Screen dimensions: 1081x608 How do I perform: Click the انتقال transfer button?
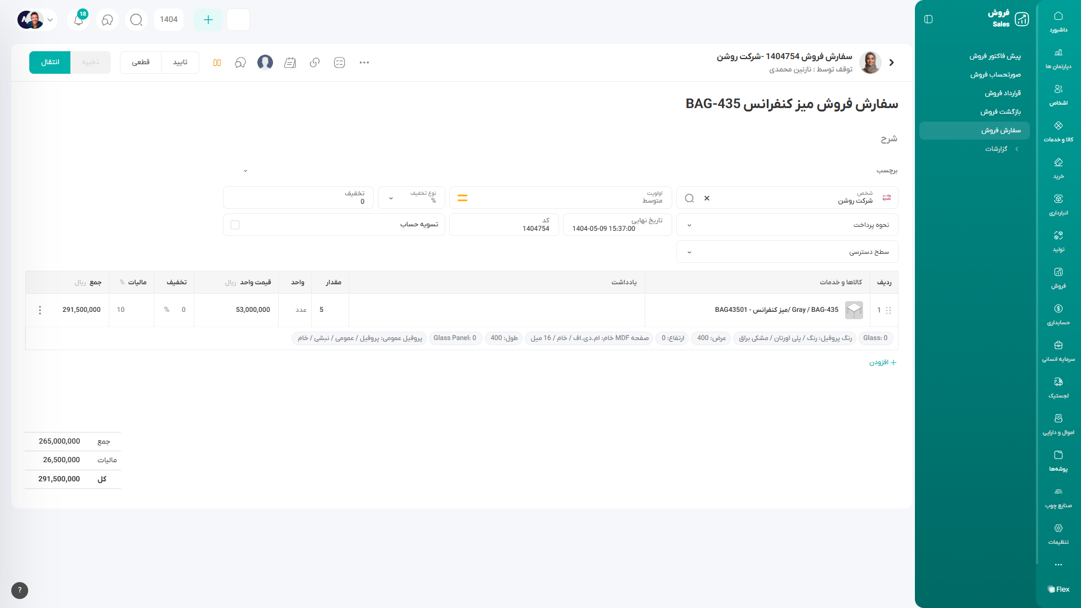[50, 62]
